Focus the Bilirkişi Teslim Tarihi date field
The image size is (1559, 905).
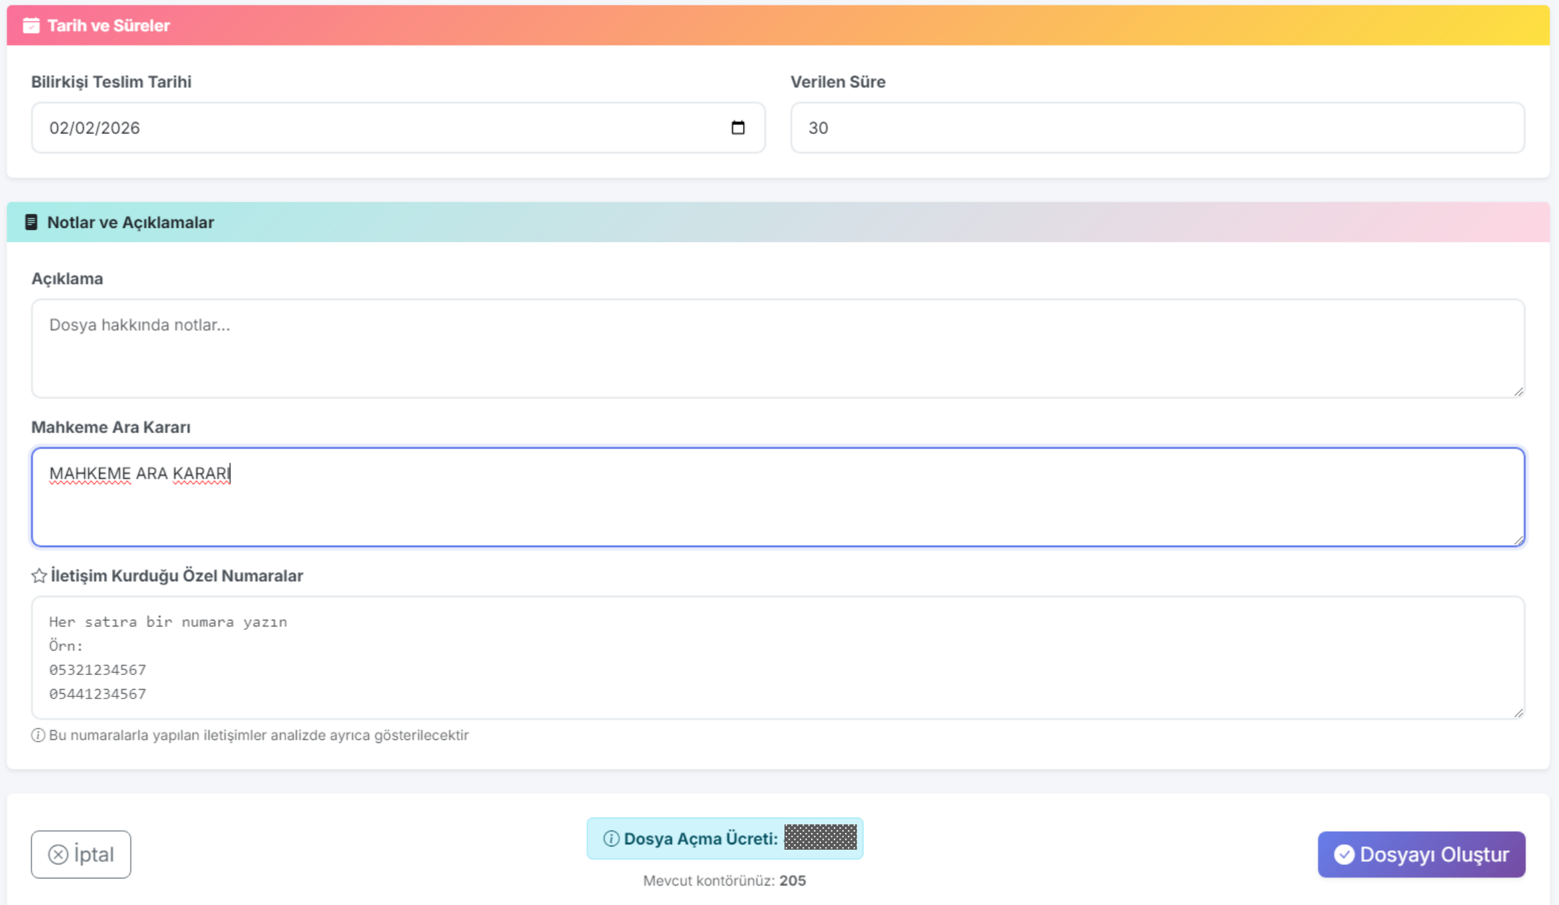coord(373,128)
